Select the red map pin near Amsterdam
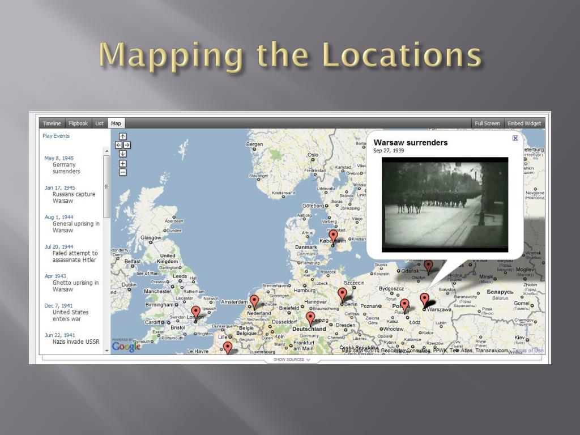Screen dimensions: 580x435 (x=254, y=302)
